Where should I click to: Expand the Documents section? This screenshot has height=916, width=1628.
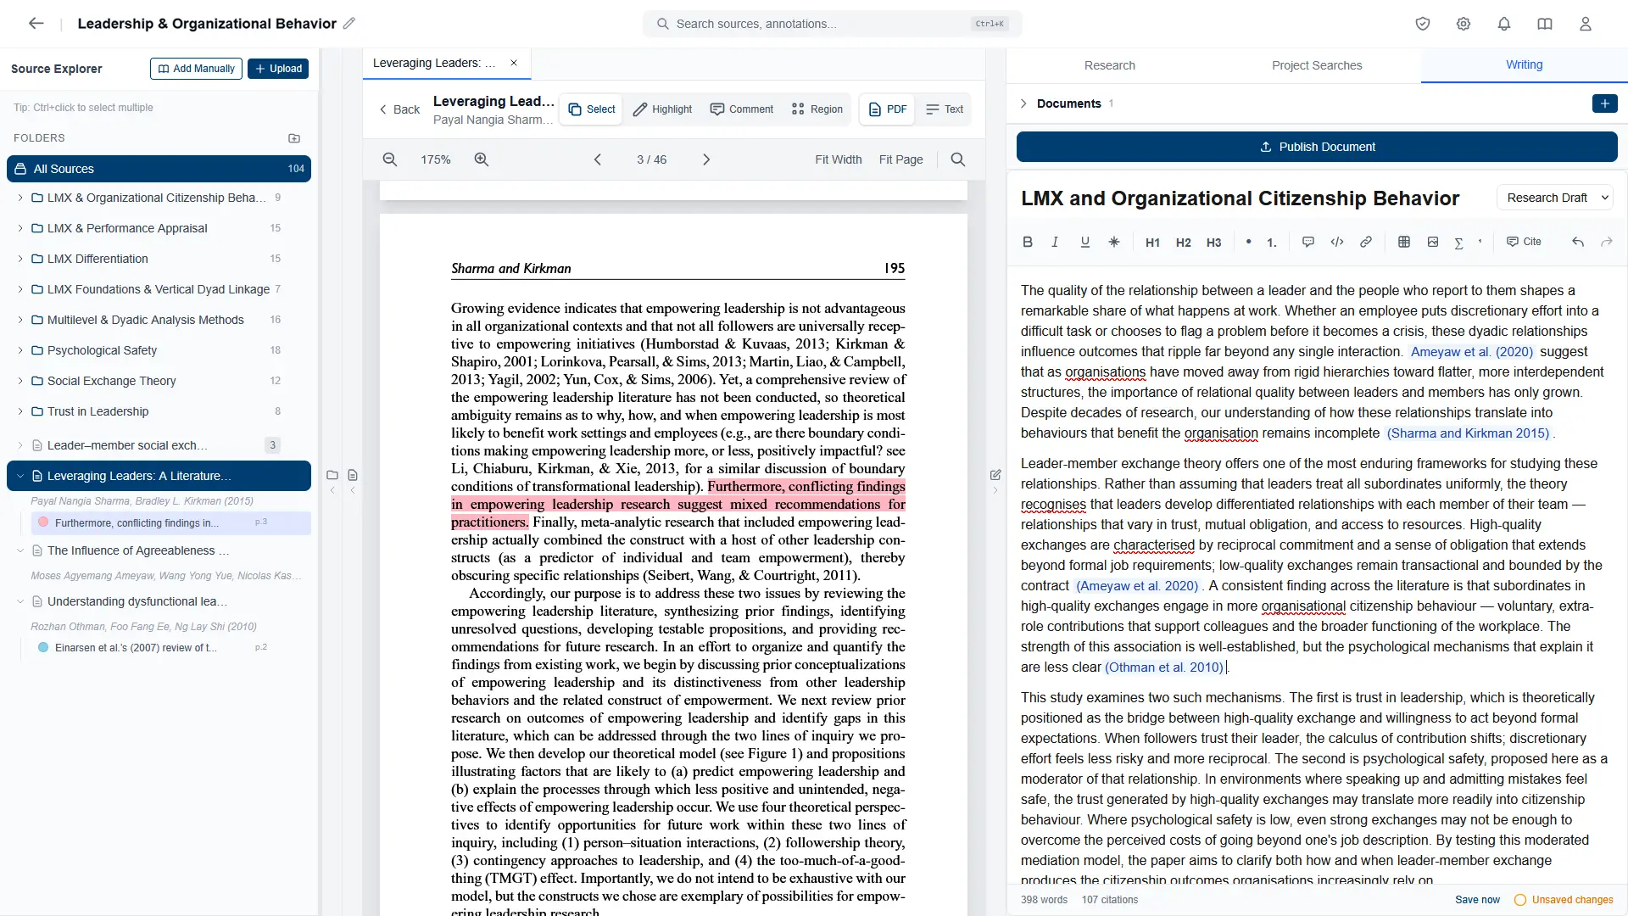[1023, 103]
